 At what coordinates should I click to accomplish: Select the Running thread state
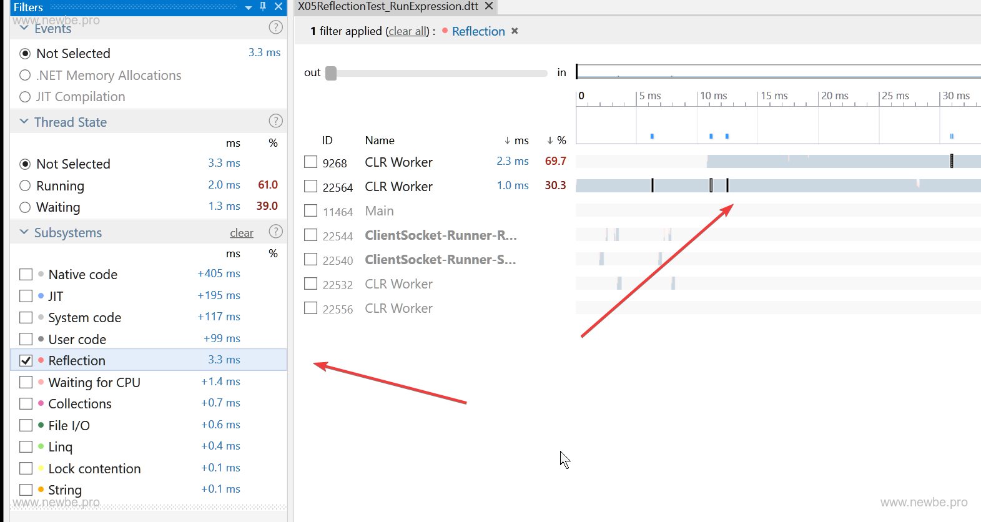pos(25,186)
